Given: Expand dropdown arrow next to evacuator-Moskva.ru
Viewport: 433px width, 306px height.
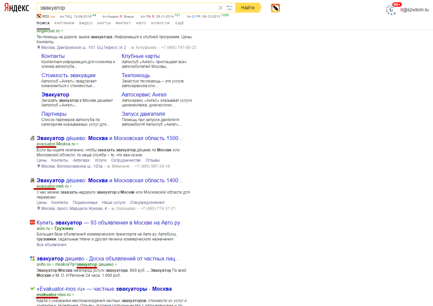Looking at the screenshot, I should click(x=78, y=144).
